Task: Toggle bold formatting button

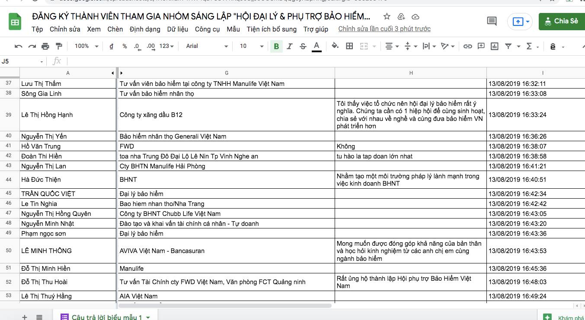Action: 276,46
